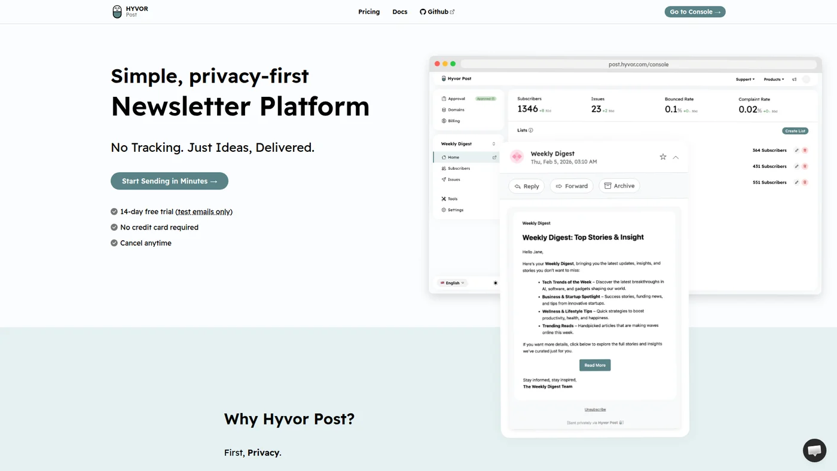Expand the Weekly Digest newsletter switcher
The width and height of the screenshot is (837, 471).
[x=469, y=144]
